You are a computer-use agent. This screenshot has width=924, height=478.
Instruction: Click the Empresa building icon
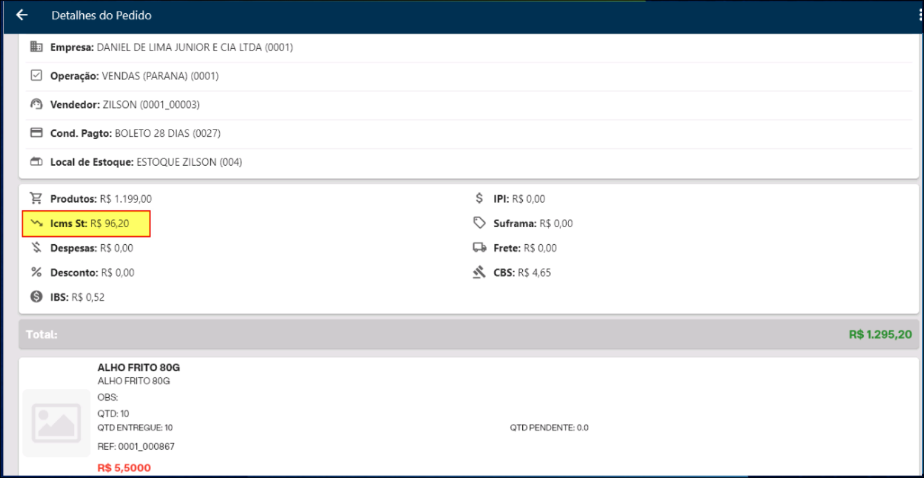(37, 47)
